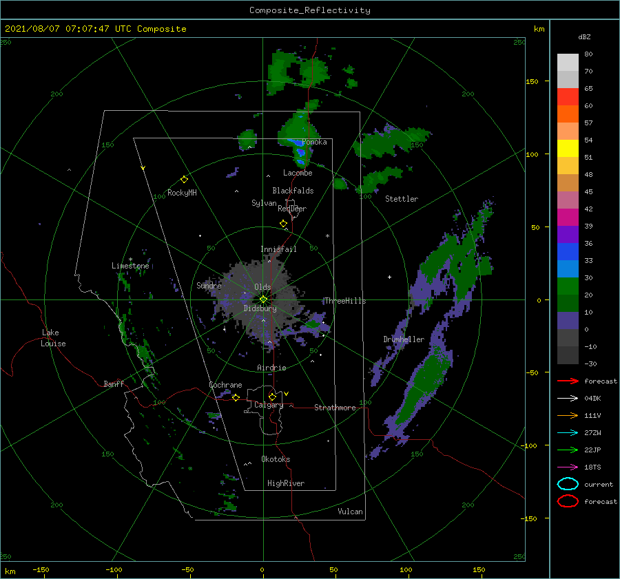Image resolution: width=620 pixels, height=579 pixels.
Task: Click the Banff label
Action: (x=114, y=383)
